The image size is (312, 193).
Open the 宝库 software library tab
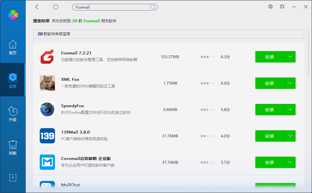(x=13, y=80)
